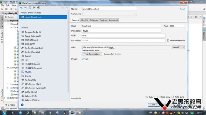
Task: Expand the templates folder in the project tree
Action: coord(8,88)
